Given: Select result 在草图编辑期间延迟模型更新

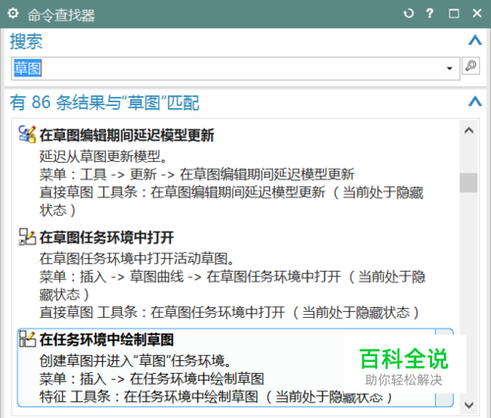Looking at the screenshot, I should pyautogui.click(x=127, y=135).
